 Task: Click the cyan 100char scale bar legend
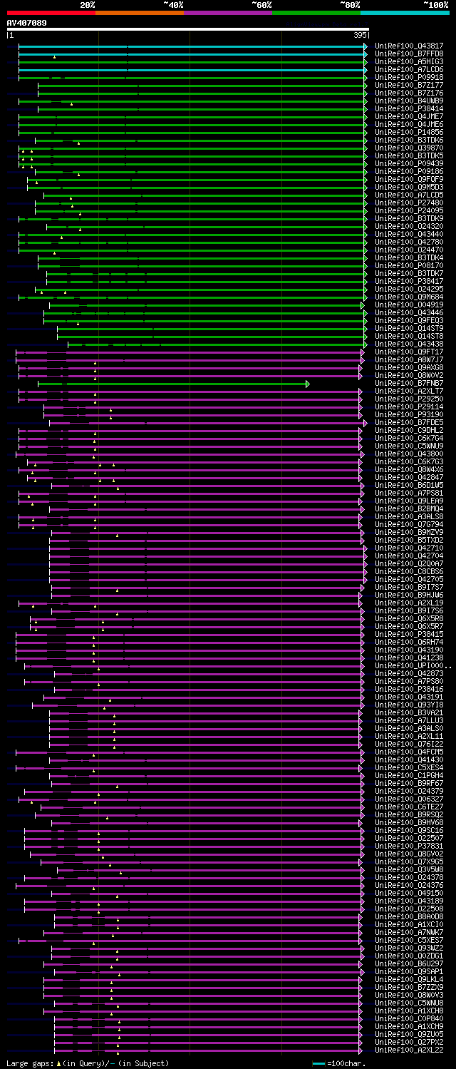(x=318, y=1063)
